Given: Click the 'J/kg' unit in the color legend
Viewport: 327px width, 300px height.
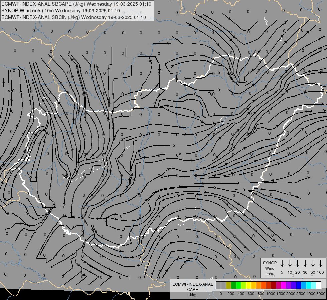Looking at the screenshot, I should pyautogui.click(x=192, y=295).
